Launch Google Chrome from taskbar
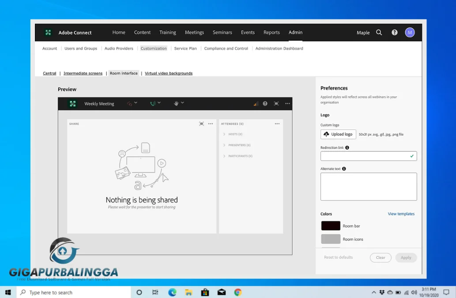 point(238,292)
